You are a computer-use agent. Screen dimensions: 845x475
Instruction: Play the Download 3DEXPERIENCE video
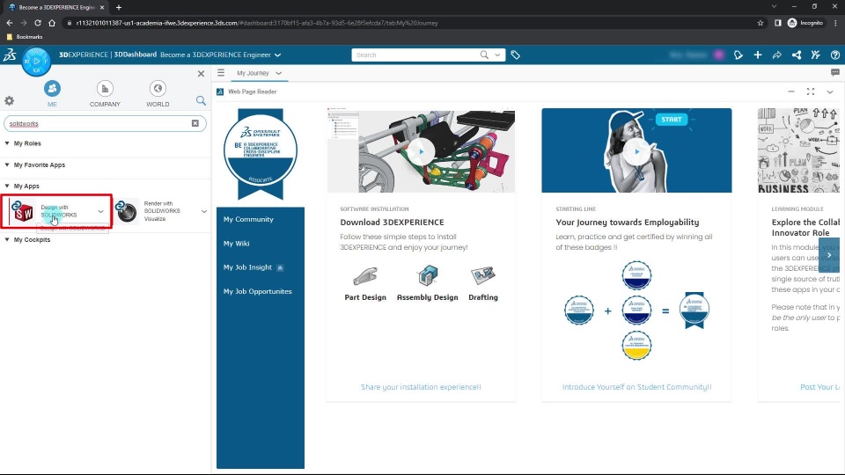(421, 152)
